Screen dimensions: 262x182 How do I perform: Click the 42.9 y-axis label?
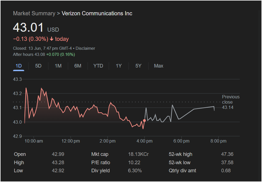click(x=17, y=136)
